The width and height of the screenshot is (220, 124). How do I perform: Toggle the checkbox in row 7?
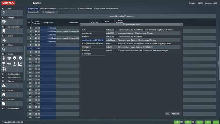pos(32,49)
